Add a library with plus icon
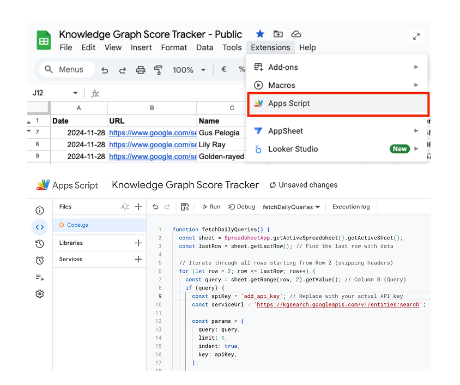Screen dimensions: 460x385 pyautogui.click(x=138, y=243)
